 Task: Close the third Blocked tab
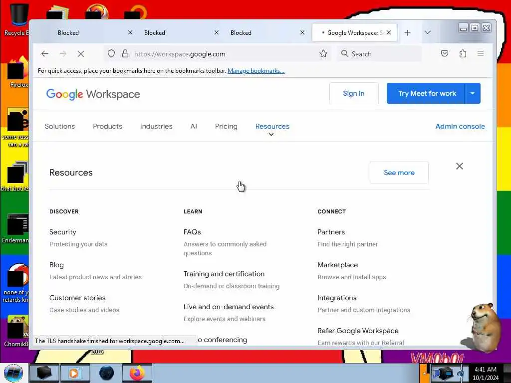pyautogui.click(x=302, y=32)
